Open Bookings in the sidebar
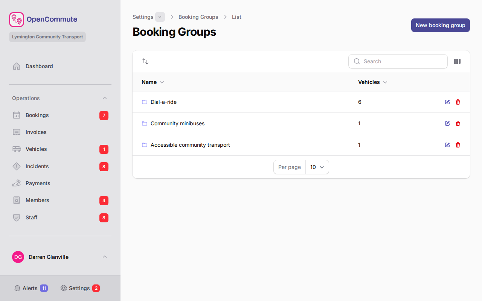482x301 pixels. pyautogui.click(x=60, y=115)
